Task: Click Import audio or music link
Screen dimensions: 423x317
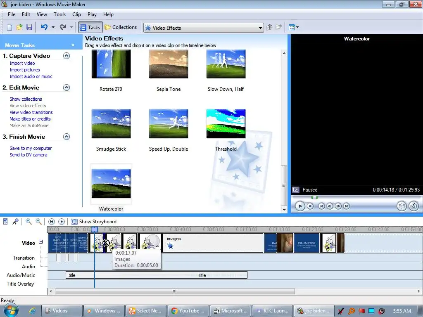Action: [31, 76]
